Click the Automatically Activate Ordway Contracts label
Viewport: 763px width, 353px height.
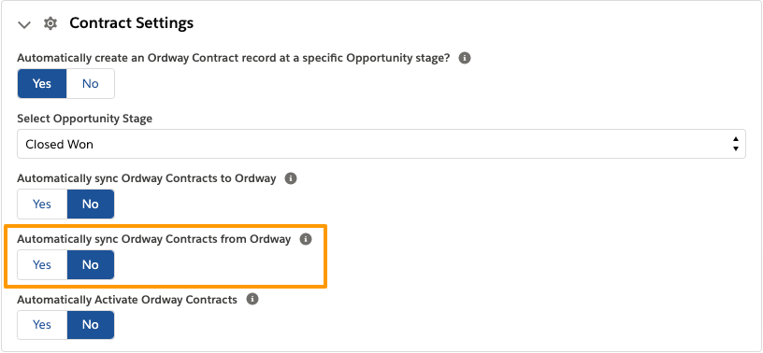127,300
